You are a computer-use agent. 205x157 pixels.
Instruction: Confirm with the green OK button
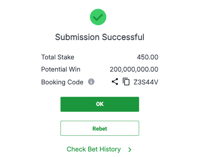[x=100, y=104]
